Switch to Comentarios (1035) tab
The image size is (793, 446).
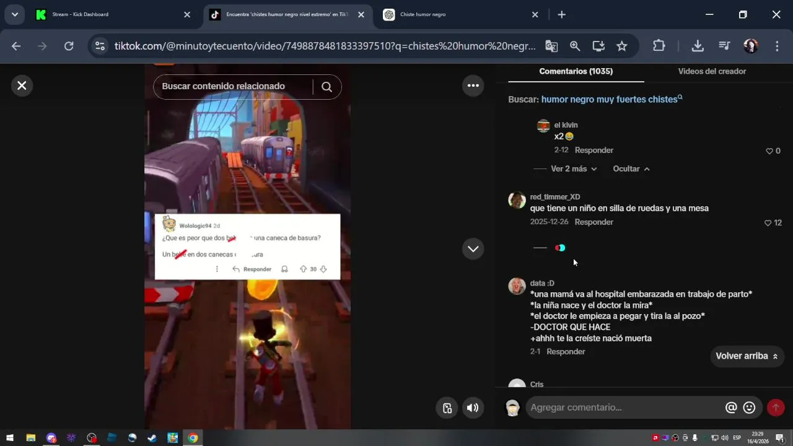[x=576, y=71]
